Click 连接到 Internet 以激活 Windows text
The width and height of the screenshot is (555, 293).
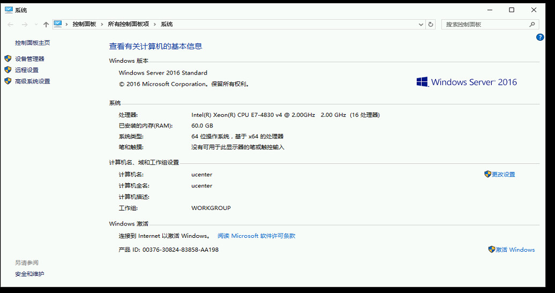164,236
